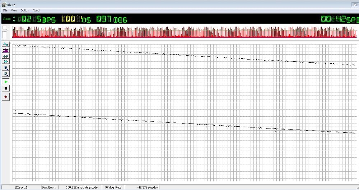Click the horizontal expand arrows icon

6,56
